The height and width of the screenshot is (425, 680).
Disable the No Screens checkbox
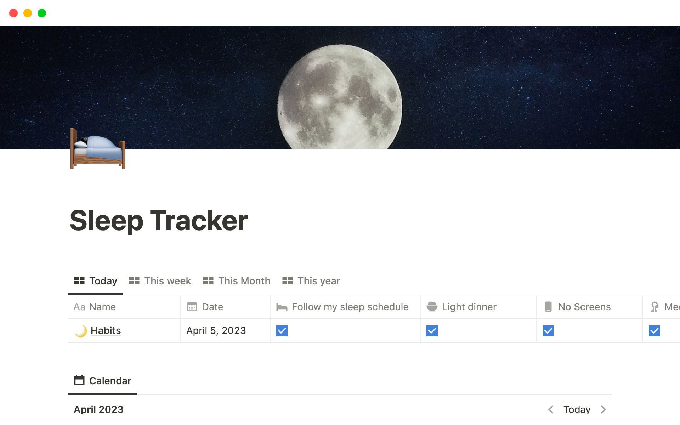pyautogui.click(x=548, y=330)
